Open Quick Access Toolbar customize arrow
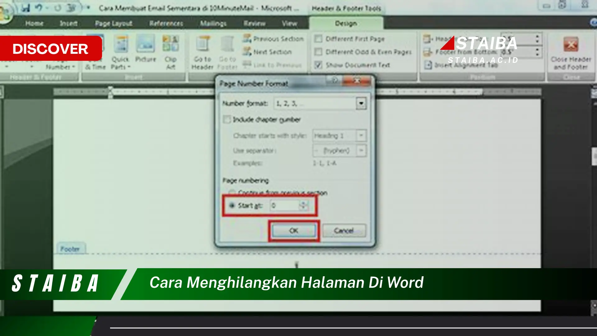Viewport: 597px width, 336px height. click(x=88, y=7)
